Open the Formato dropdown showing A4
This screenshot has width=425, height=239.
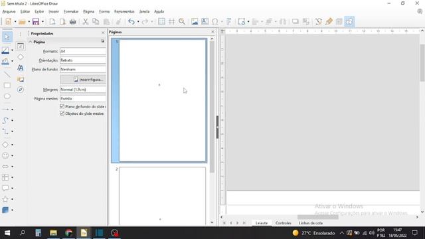(83, 51)
